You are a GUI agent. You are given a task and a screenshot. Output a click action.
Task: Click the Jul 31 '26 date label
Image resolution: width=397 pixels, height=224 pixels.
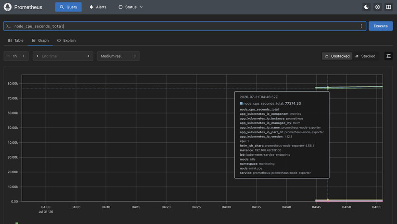(x=46, y=212)
